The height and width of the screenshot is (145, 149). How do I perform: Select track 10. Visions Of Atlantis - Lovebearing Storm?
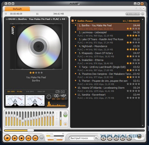point(108,89)
